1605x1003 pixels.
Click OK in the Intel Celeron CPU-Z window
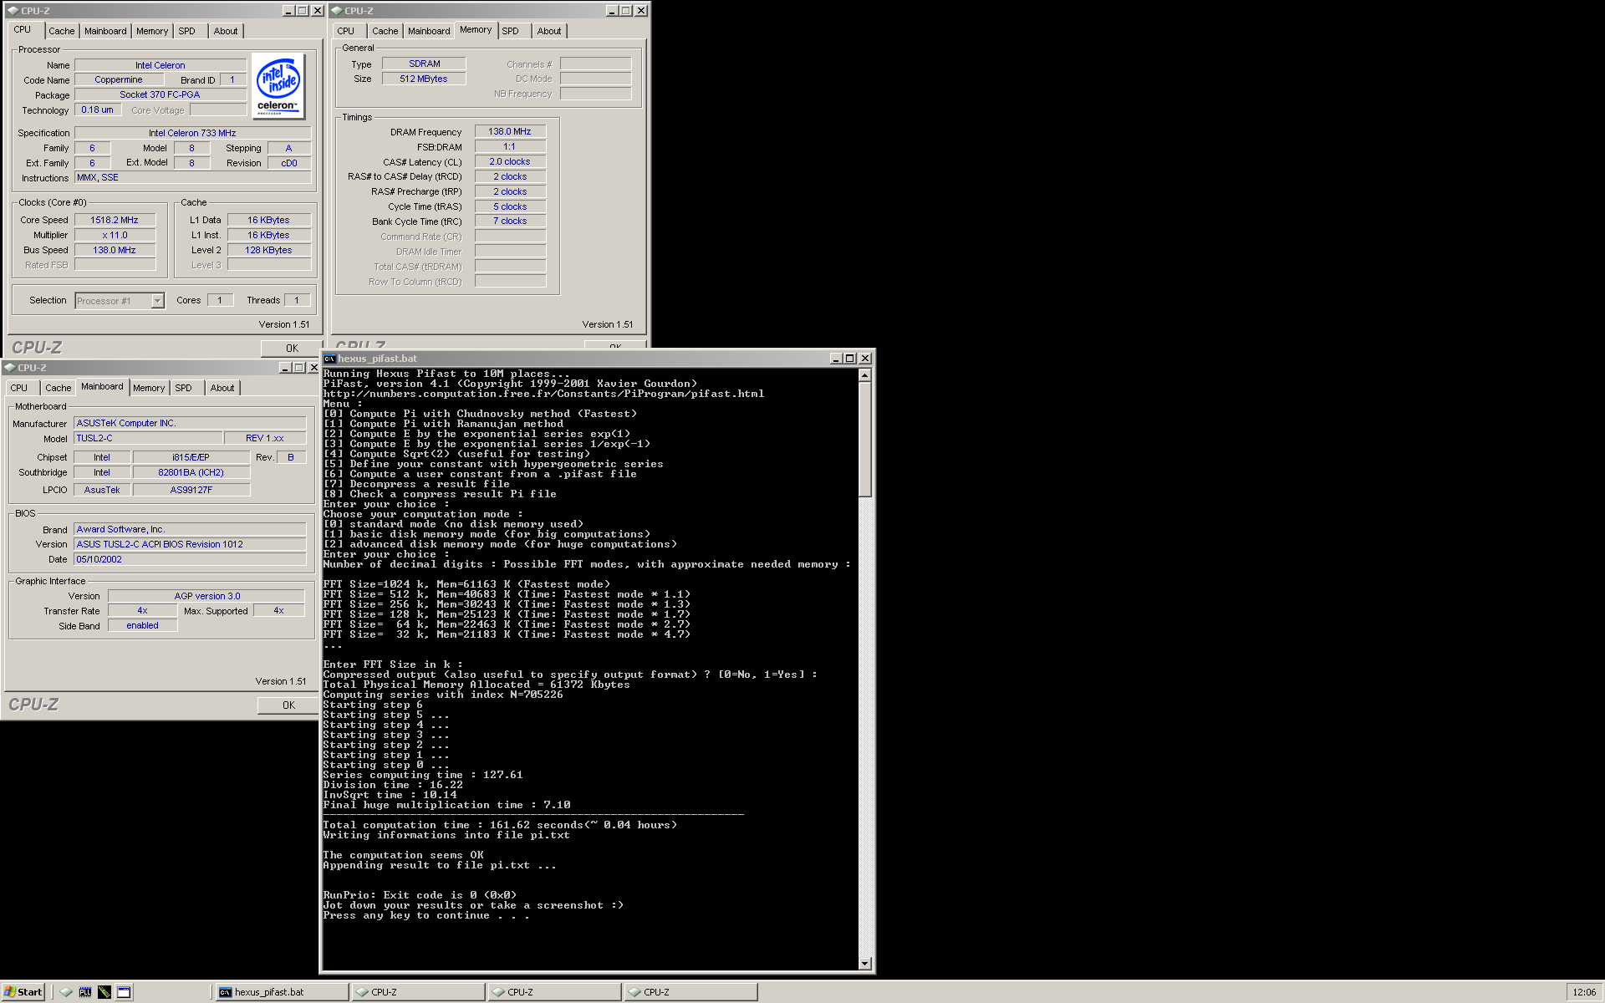[x=292, y=349]
